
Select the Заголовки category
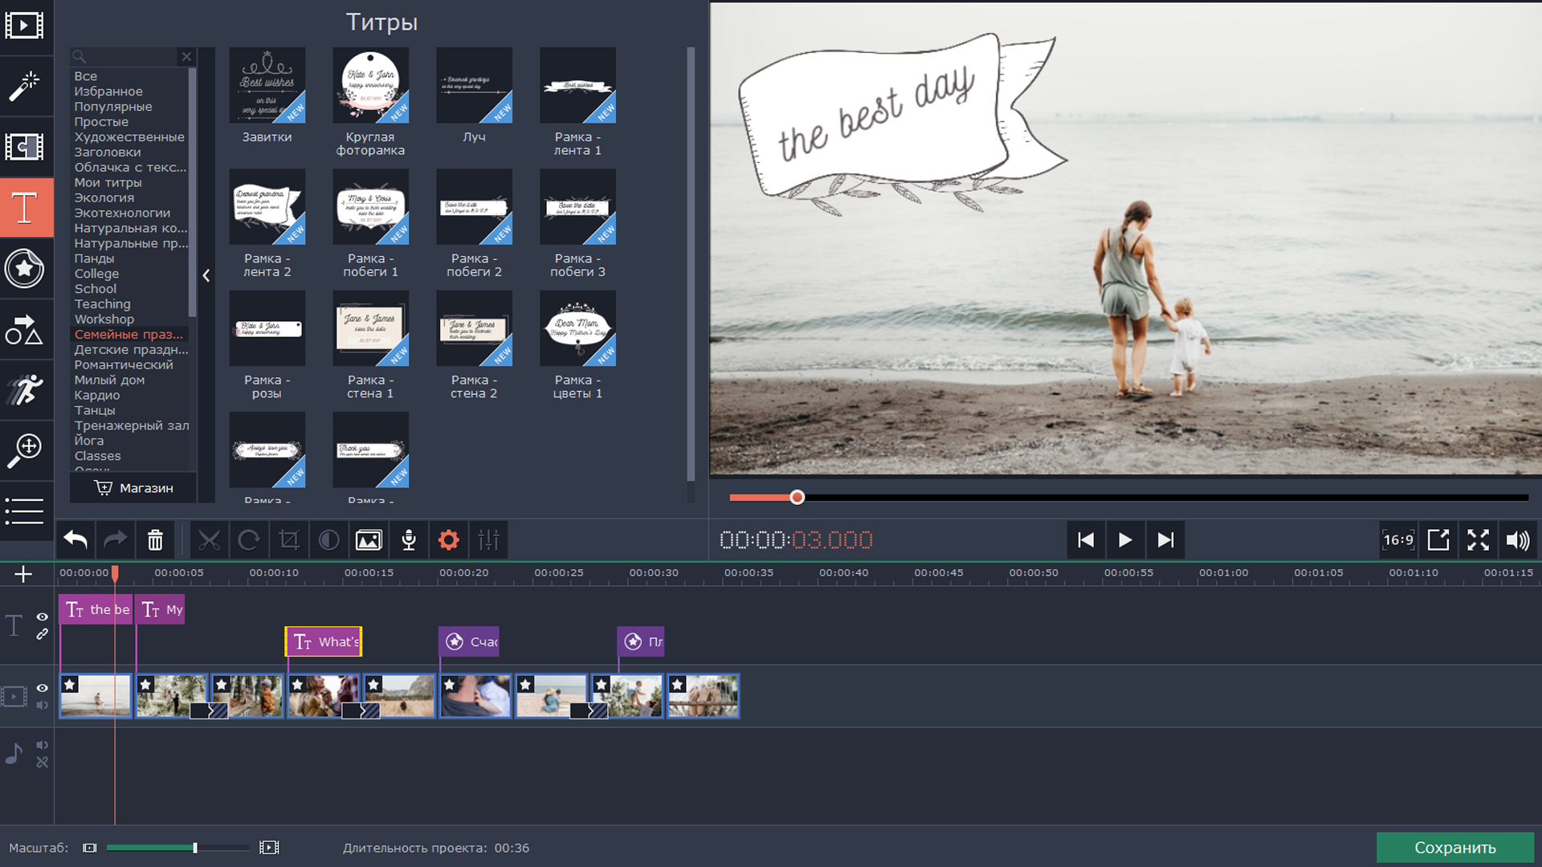click(108, 152)
